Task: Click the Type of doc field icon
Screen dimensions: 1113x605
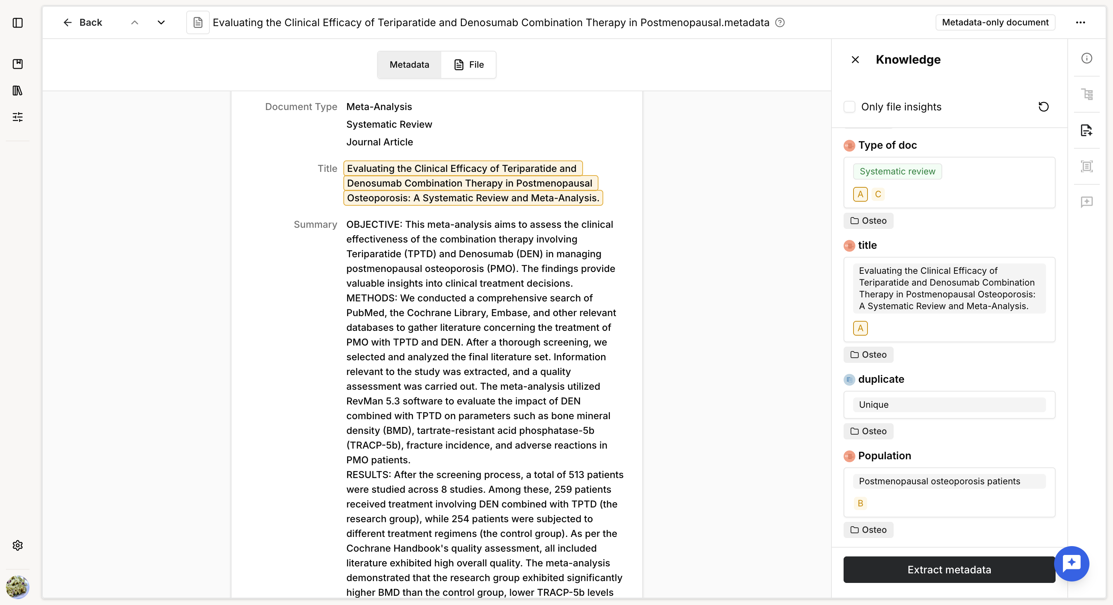Action: pos(849,146)
